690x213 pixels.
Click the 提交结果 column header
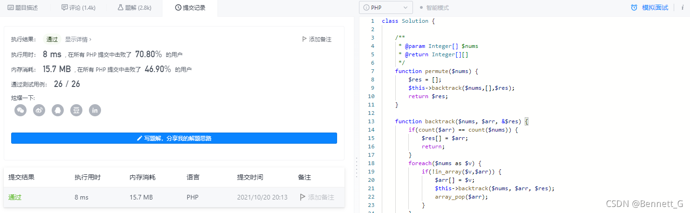click(x=21, y=177)
